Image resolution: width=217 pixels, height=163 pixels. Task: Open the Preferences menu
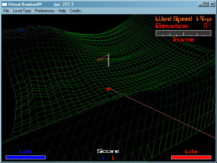click(44, 11)
